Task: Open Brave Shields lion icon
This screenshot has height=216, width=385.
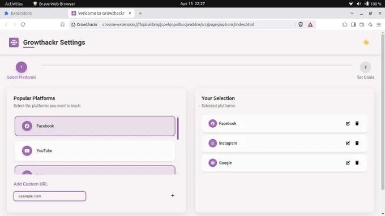Action: tap(301, 24)
